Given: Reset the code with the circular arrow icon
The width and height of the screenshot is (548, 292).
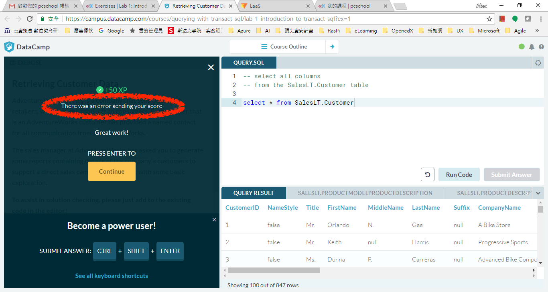Looking at the screenshot, I should coord(428,174).
